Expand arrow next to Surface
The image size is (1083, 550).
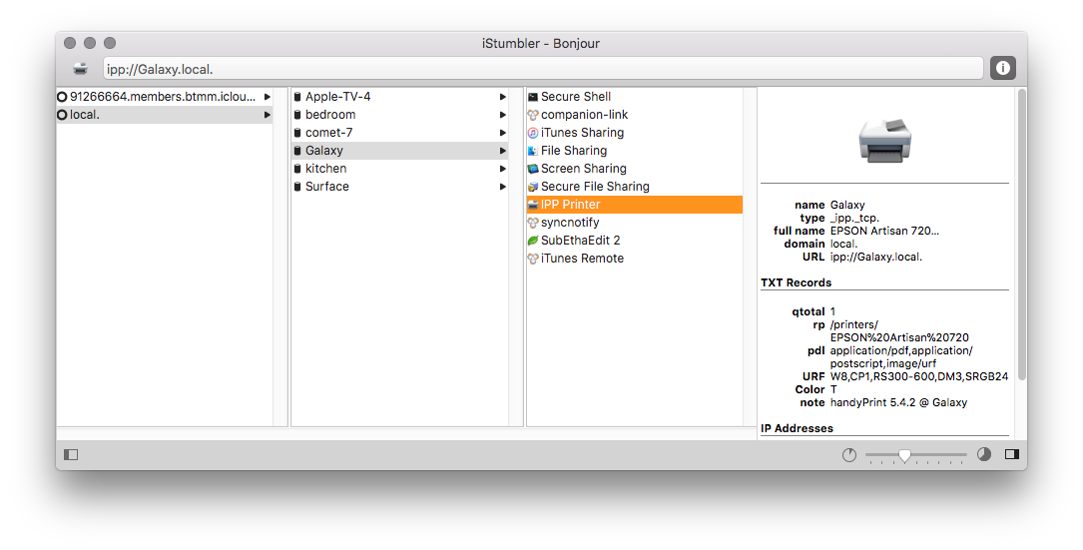[x=503, y=187]
